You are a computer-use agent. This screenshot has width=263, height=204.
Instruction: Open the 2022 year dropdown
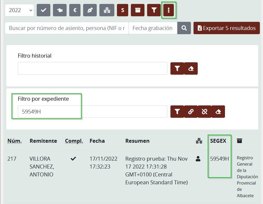point(19,10)
